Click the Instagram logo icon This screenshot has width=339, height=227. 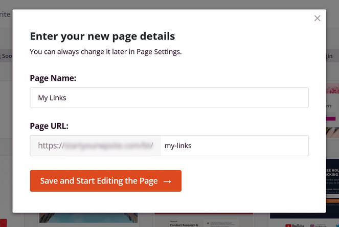pos(312,225)
